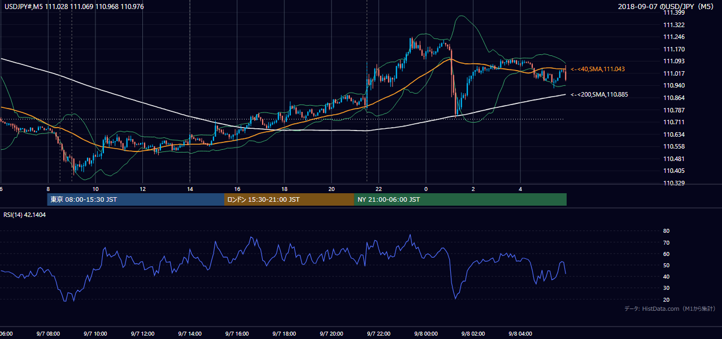Click the 40 SMA 111.043 label
The width and height of the screenshot is (722, 339).
point(597,69)
